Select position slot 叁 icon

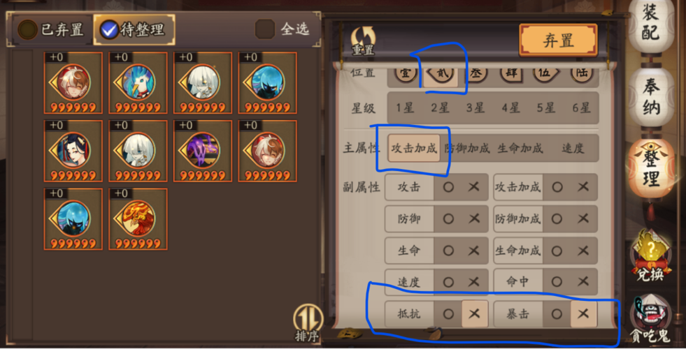[x=476, y=74]
